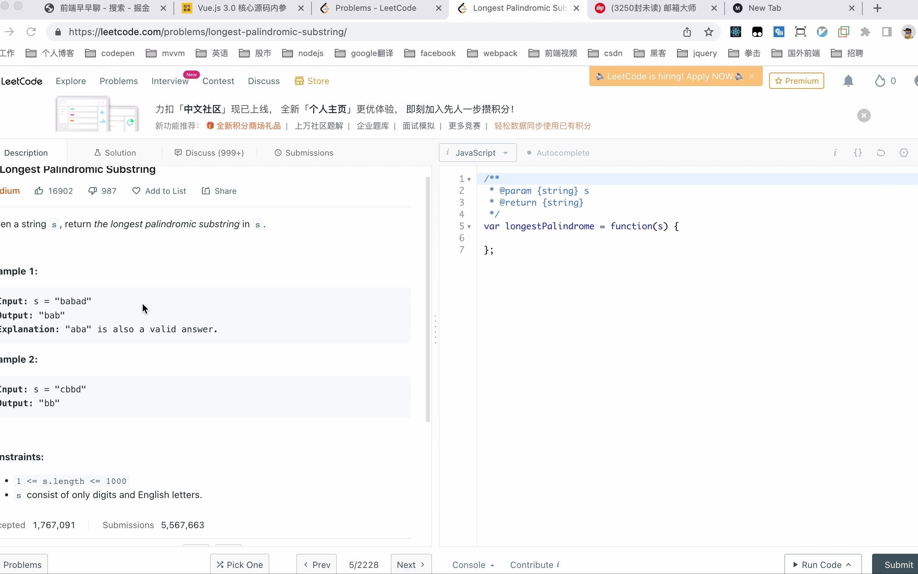Expand Run Code options arrow
The width and height of the screenshot is (918, 574).
[x=848, y=565]
